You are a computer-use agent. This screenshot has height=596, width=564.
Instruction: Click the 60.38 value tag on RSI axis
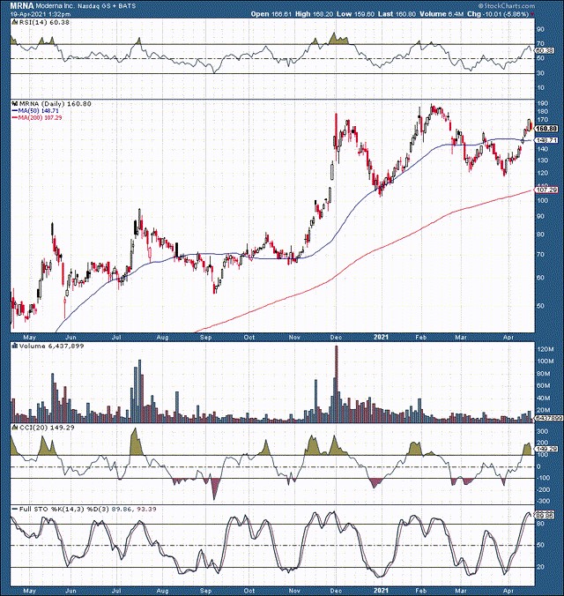pyautogui.click(x=545, y=50)
